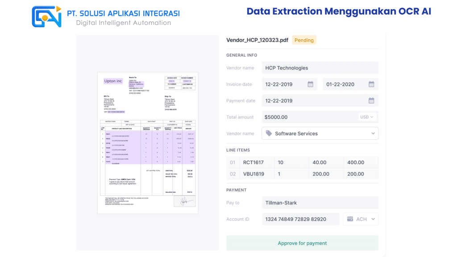Select the Tillman-Stark Pay to field

coord(320,203)
